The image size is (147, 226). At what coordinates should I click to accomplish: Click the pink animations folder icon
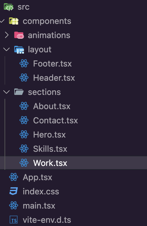[x=19, y=35]
